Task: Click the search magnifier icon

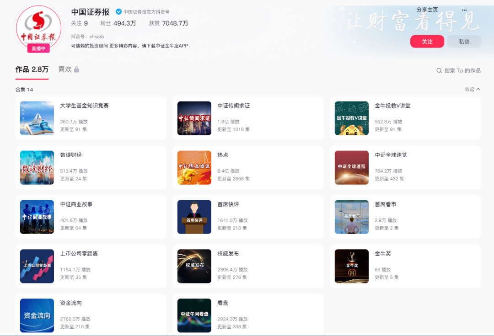Action: (x=439, y=70)
